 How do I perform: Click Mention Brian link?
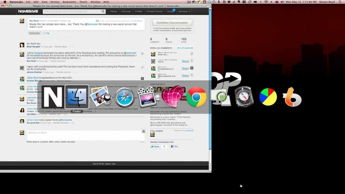(61, 47)
